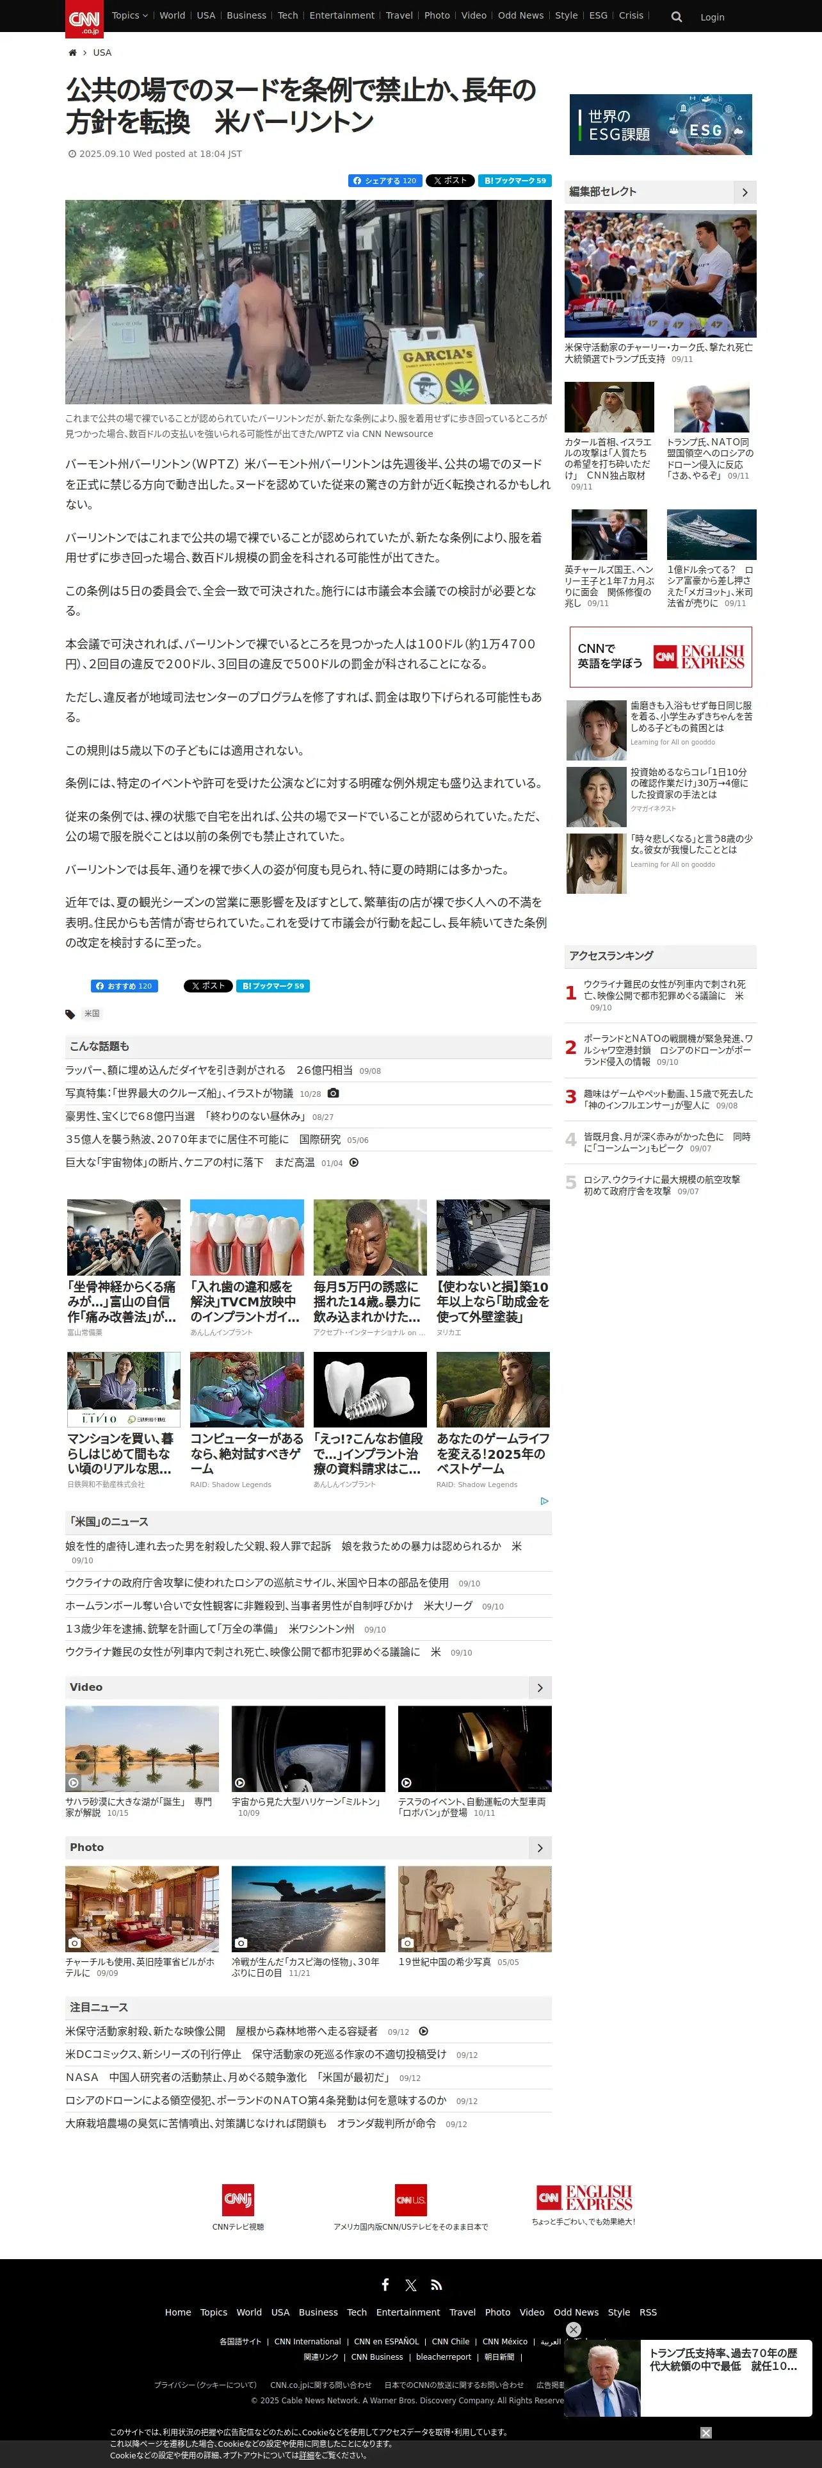Image resolution: width=822 pixels, height=2468 pixels.
Task: Open Entertainment in top navigation
Action: coord(342,15)
